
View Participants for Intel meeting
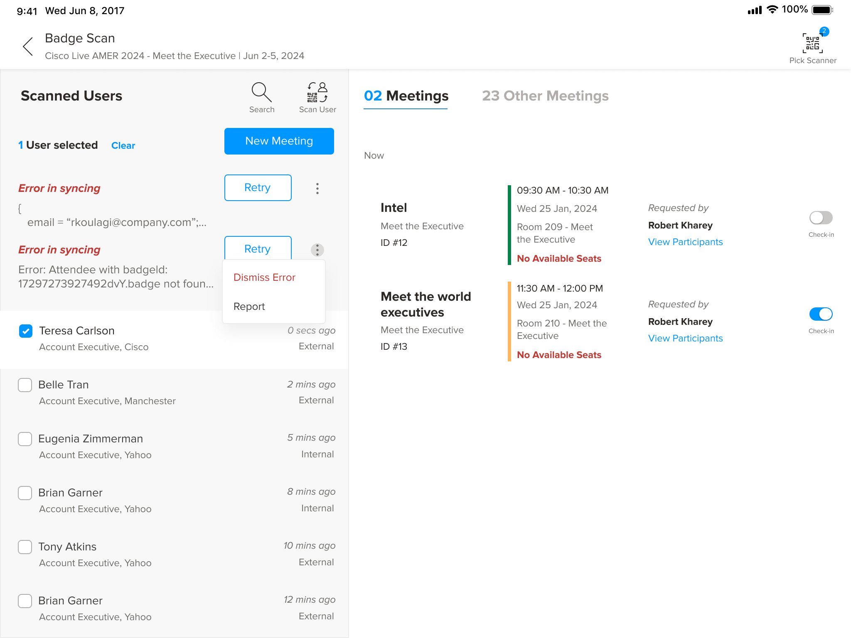(x=685, y=242)
